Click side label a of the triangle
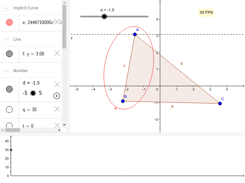Screen dimensions: 245x183 (172, 107)
